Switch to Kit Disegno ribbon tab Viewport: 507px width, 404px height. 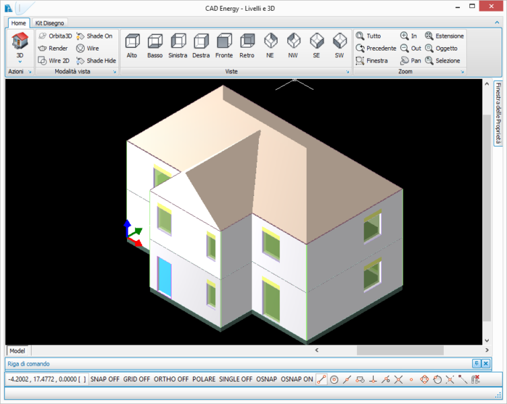click(x=50, y=23)
